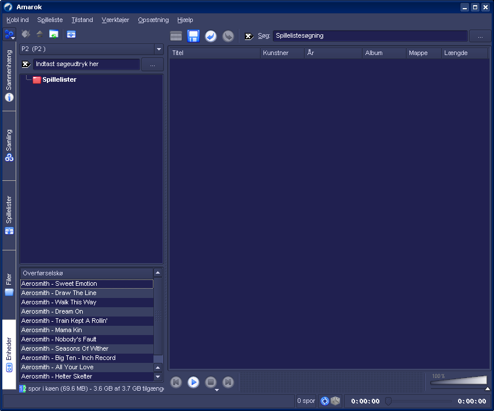The height and width of the screenshot is (411, 494).
Task: Click the 'Indtast søgeudtryk her' search field
Action: 86,64
